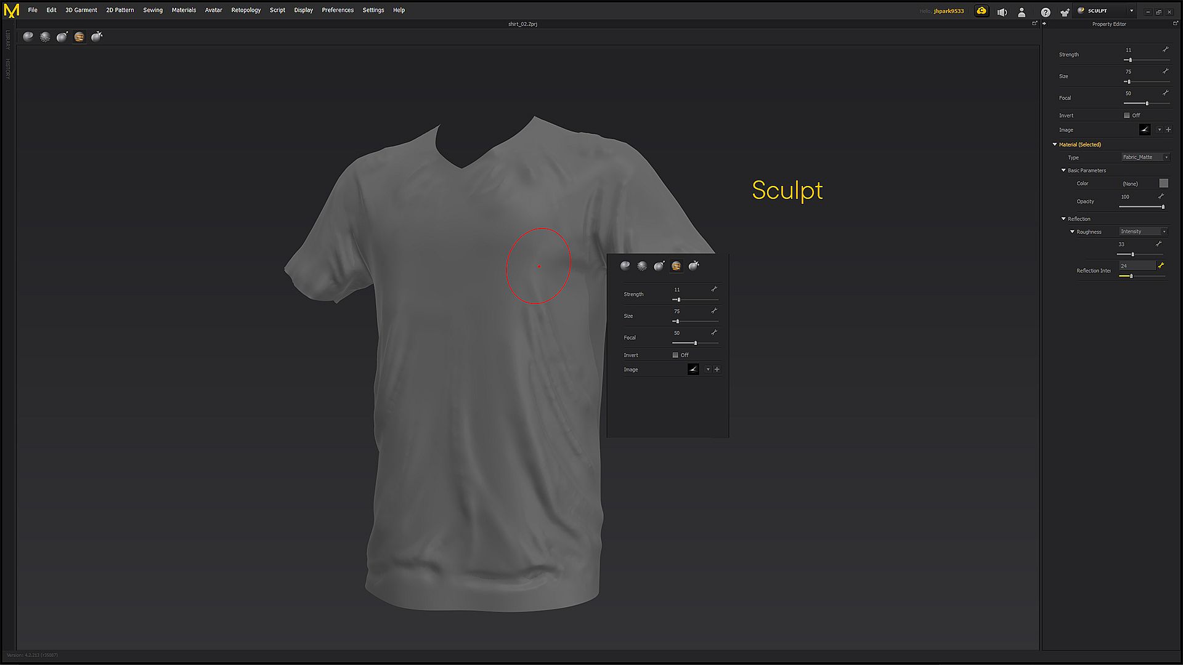Select the highlighted orange brush in top toolbar
The width and height of the screenshot is (1183, 665).
[79, 37]
